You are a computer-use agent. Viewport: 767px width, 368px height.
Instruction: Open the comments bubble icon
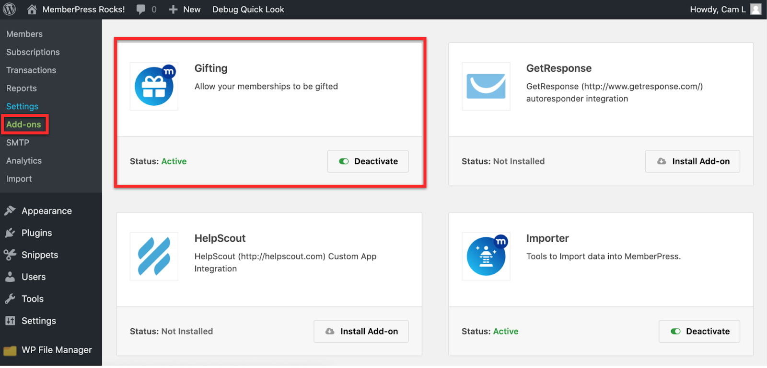pyautogui.click(x=141, y=10)
